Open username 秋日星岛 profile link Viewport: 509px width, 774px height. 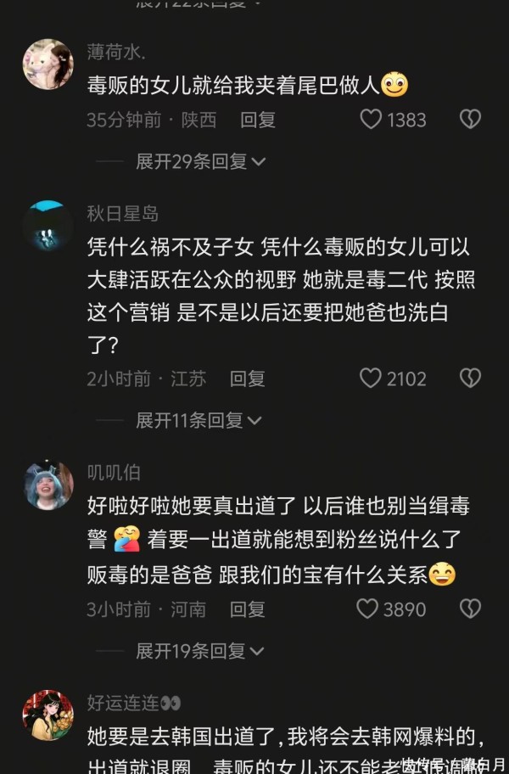tap(123, 214)
